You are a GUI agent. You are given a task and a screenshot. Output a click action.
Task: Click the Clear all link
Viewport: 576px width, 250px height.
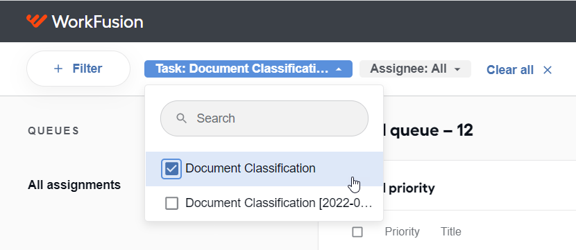(x=510, y=70)
